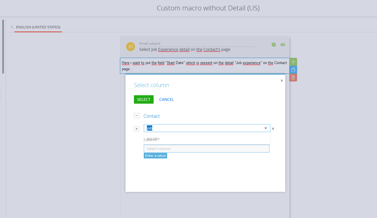Close the Select column dialog
Viewport: 377px width, 218px height.
coord(282,81)
